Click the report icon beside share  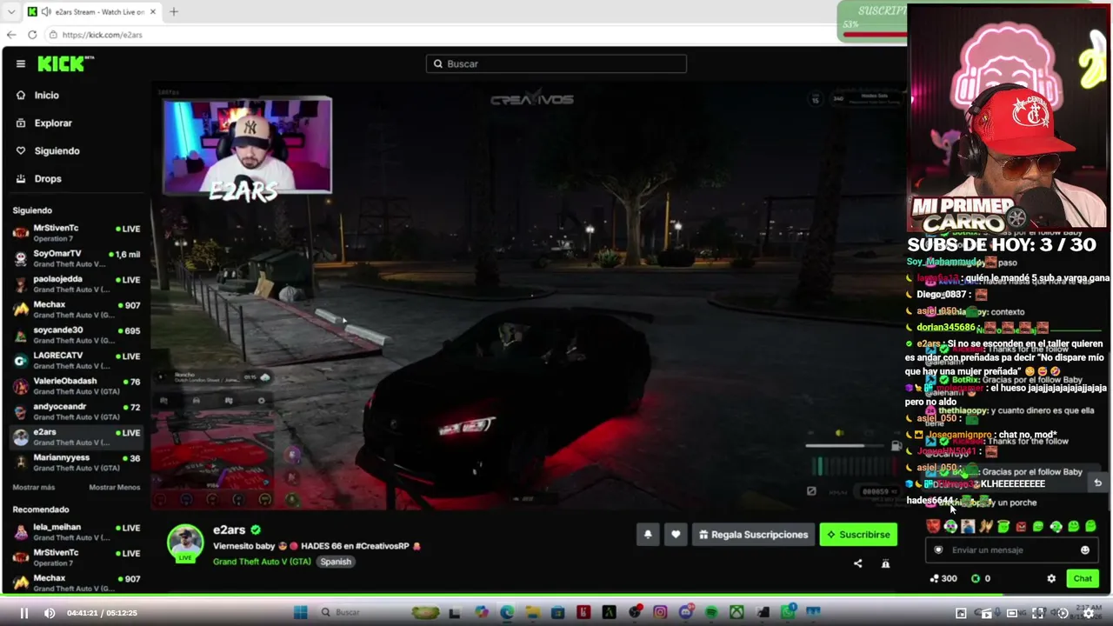click(885, 563)
